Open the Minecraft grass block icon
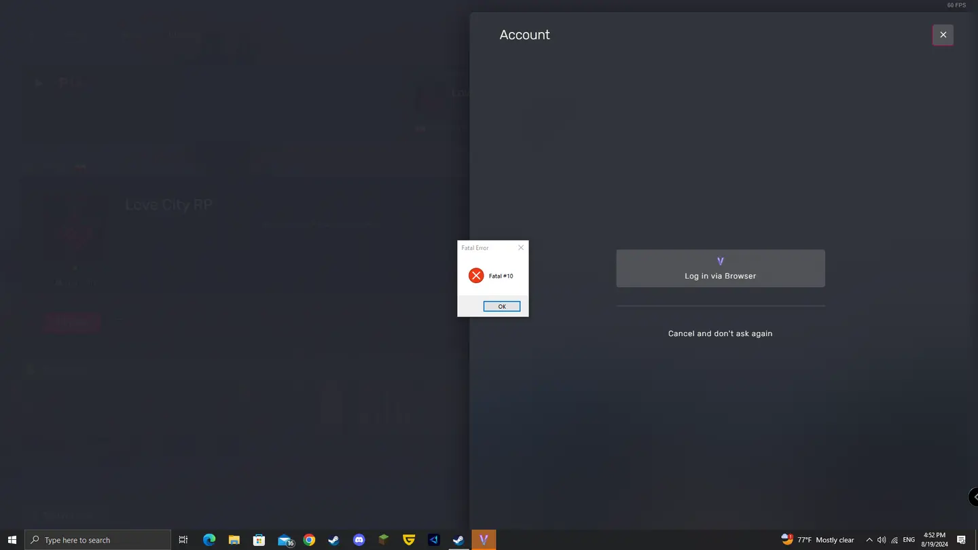Viewport: 978px width, 550px height. (x=384, y=540)
